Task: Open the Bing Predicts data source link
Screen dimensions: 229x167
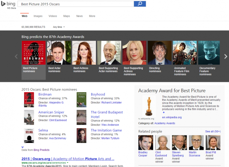Action: [42, 150]
